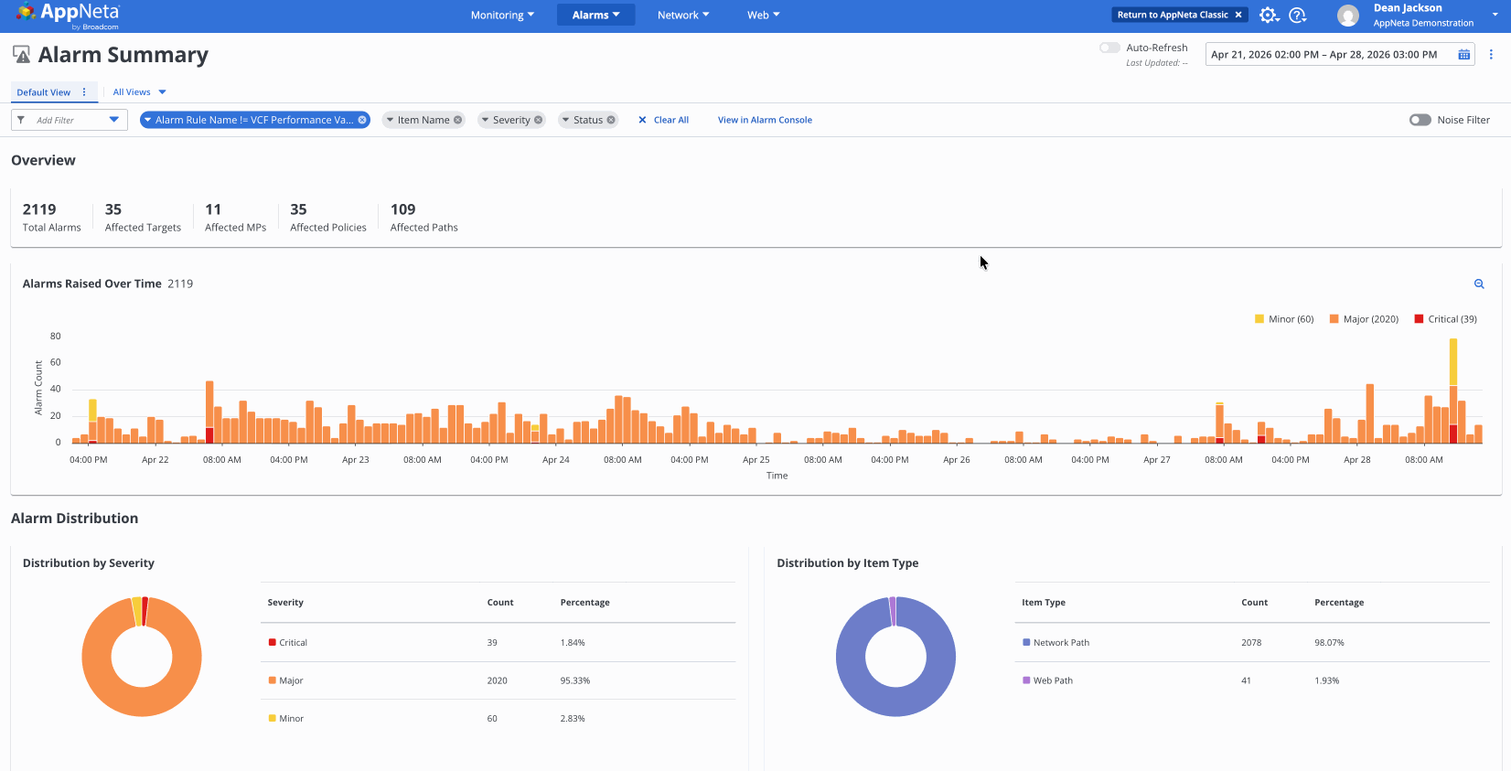This screenshot has width=1511, height=771.
Task: Click the 109 Affected Paths stat
Action: pos(423,218)
